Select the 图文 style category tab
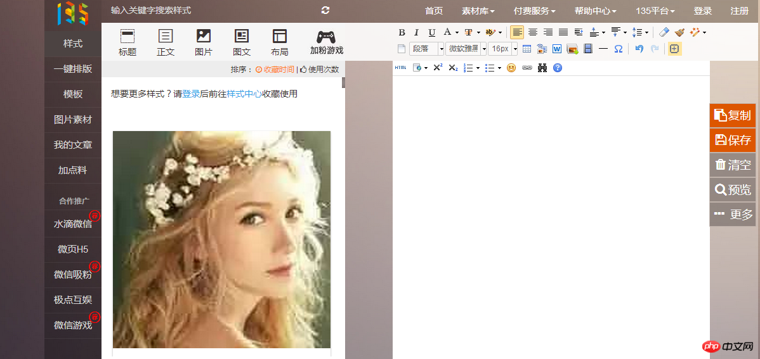This screenshot has width=760, height=359. click(x=242, y=42)
